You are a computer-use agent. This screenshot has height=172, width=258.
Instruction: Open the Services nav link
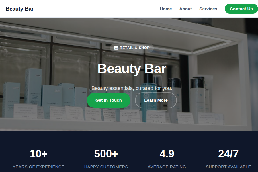208,9
